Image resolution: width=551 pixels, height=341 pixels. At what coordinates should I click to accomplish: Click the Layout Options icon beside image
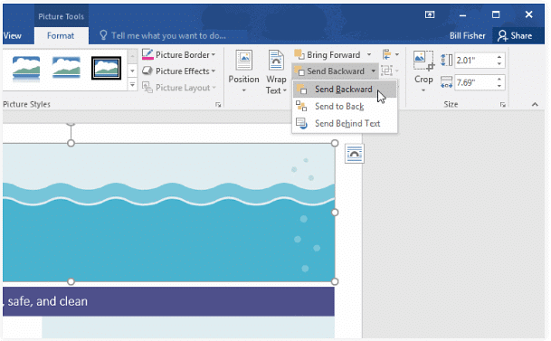coord(355,154)
